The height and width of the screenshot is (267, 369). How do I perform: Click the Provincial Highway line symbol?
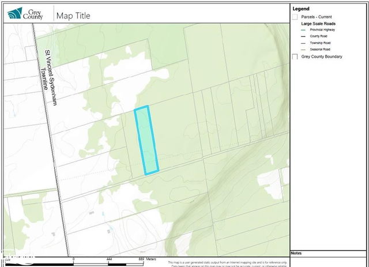click(x=303, y=30)
